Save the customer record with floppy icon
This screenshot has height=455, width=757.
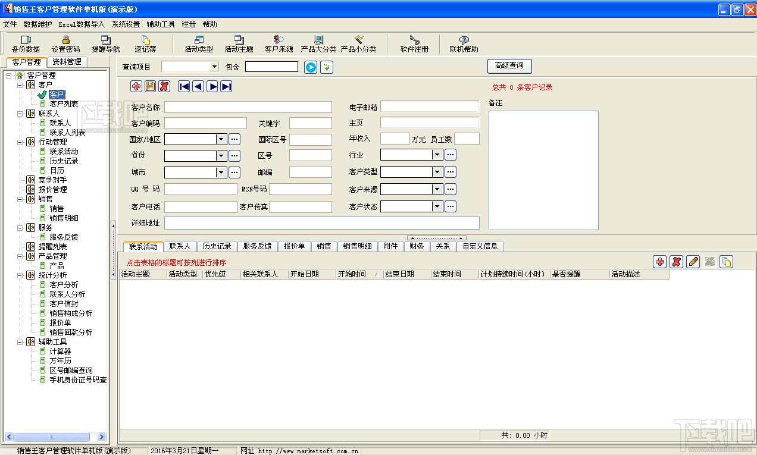coord(150,86)
